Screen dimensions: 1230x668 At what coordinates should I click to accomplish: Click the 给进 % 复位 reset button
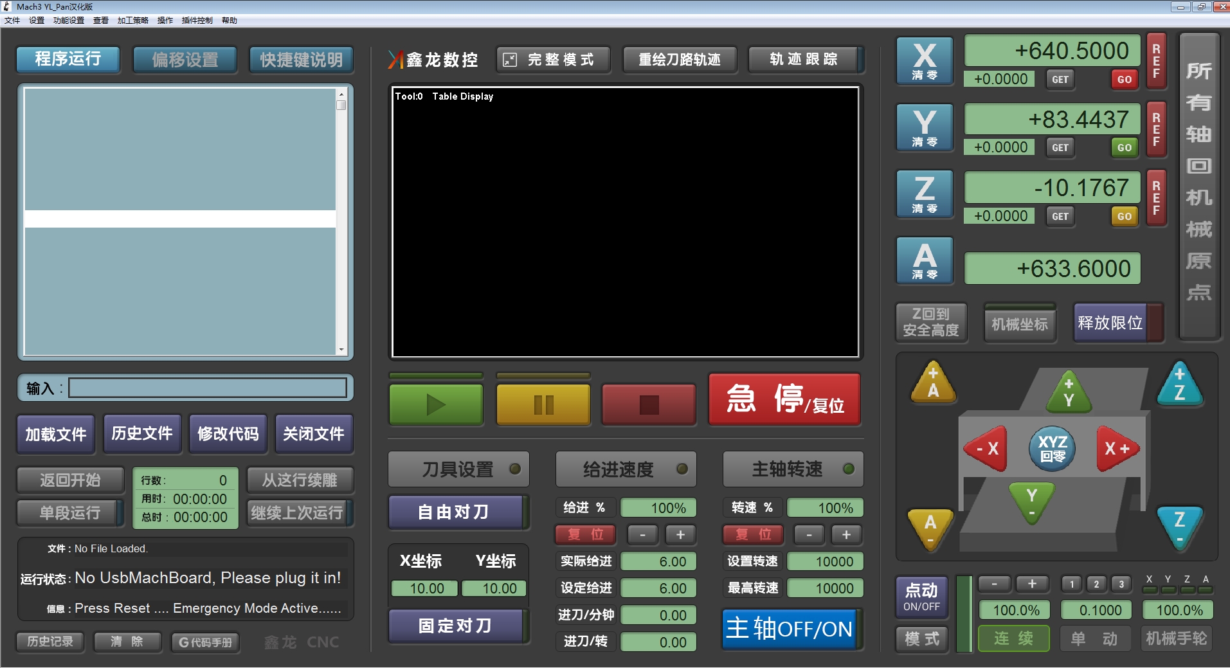click(585, 534)
